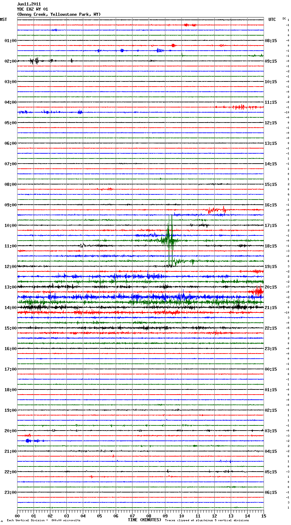Select the 23:00 MST row label
Image resolution: width=291 pixels, height=525 pixels.
(x=11, y=492)
